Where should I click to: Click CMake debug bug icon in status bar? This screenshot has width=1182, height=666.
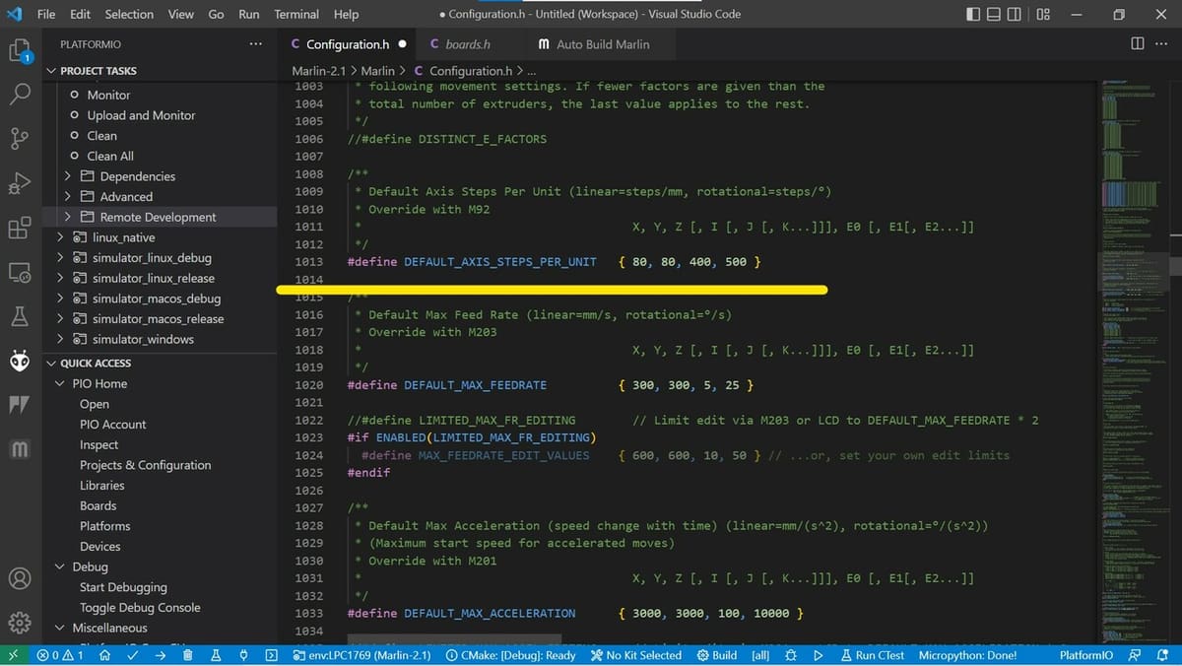pos(790,655)
